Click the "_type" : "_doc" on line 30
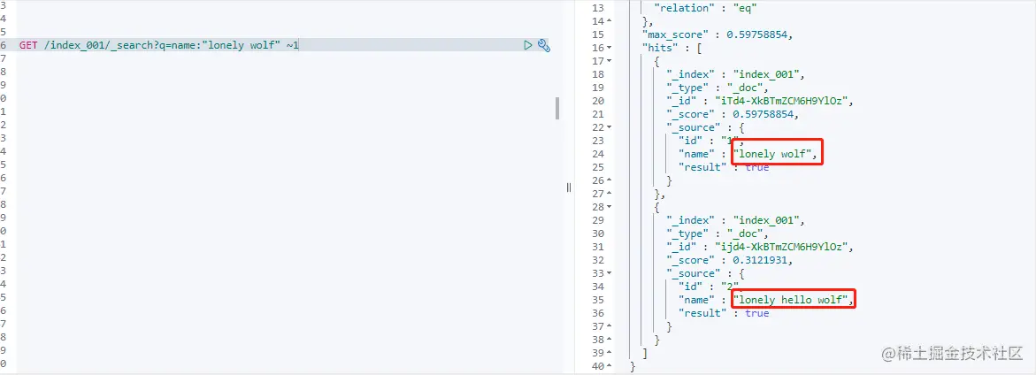 pos(718,233)
